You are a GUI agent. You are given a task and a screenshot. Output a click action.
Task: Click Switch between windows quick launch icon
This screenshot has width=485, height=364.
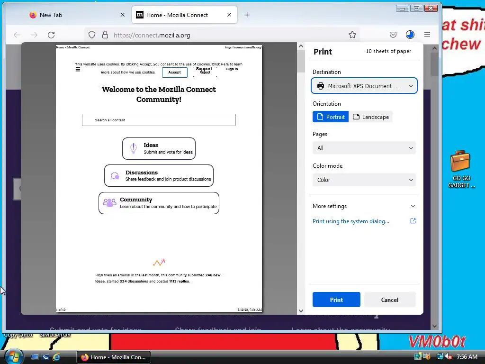(45, 357)
